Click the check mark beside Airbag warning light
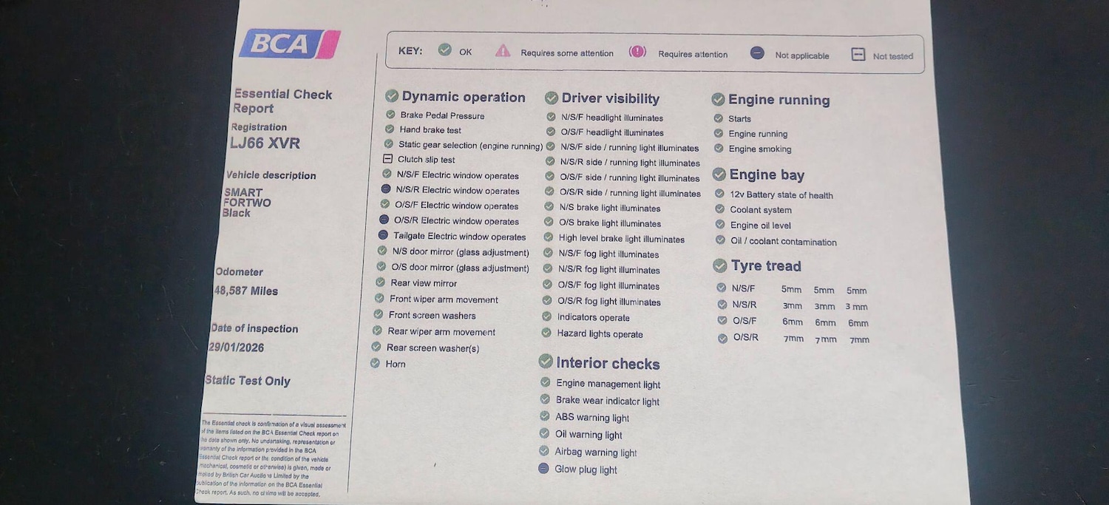Viewport: 1109px width, 505px height. (544, 451)
